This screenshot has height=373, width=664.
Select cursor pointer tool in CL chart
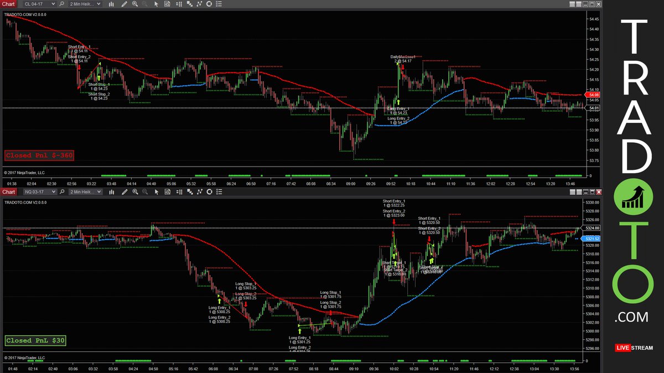(x=156, y=4)
